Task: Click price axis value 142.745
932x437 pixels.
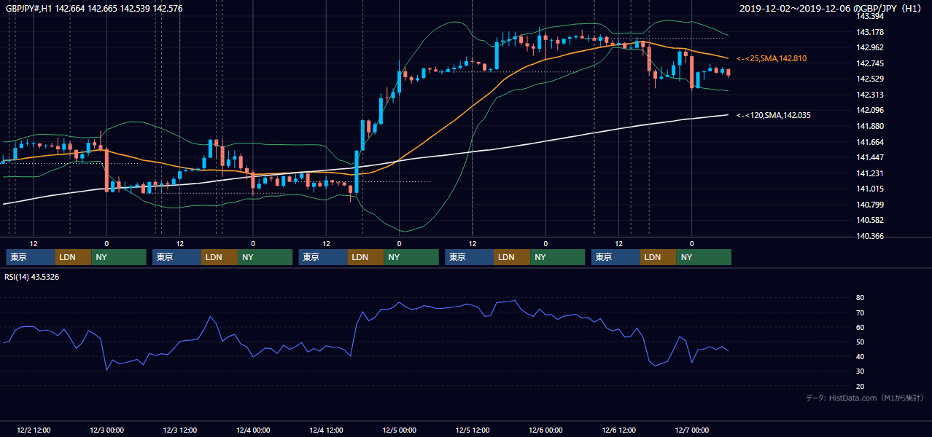Action: pos(869,63)
